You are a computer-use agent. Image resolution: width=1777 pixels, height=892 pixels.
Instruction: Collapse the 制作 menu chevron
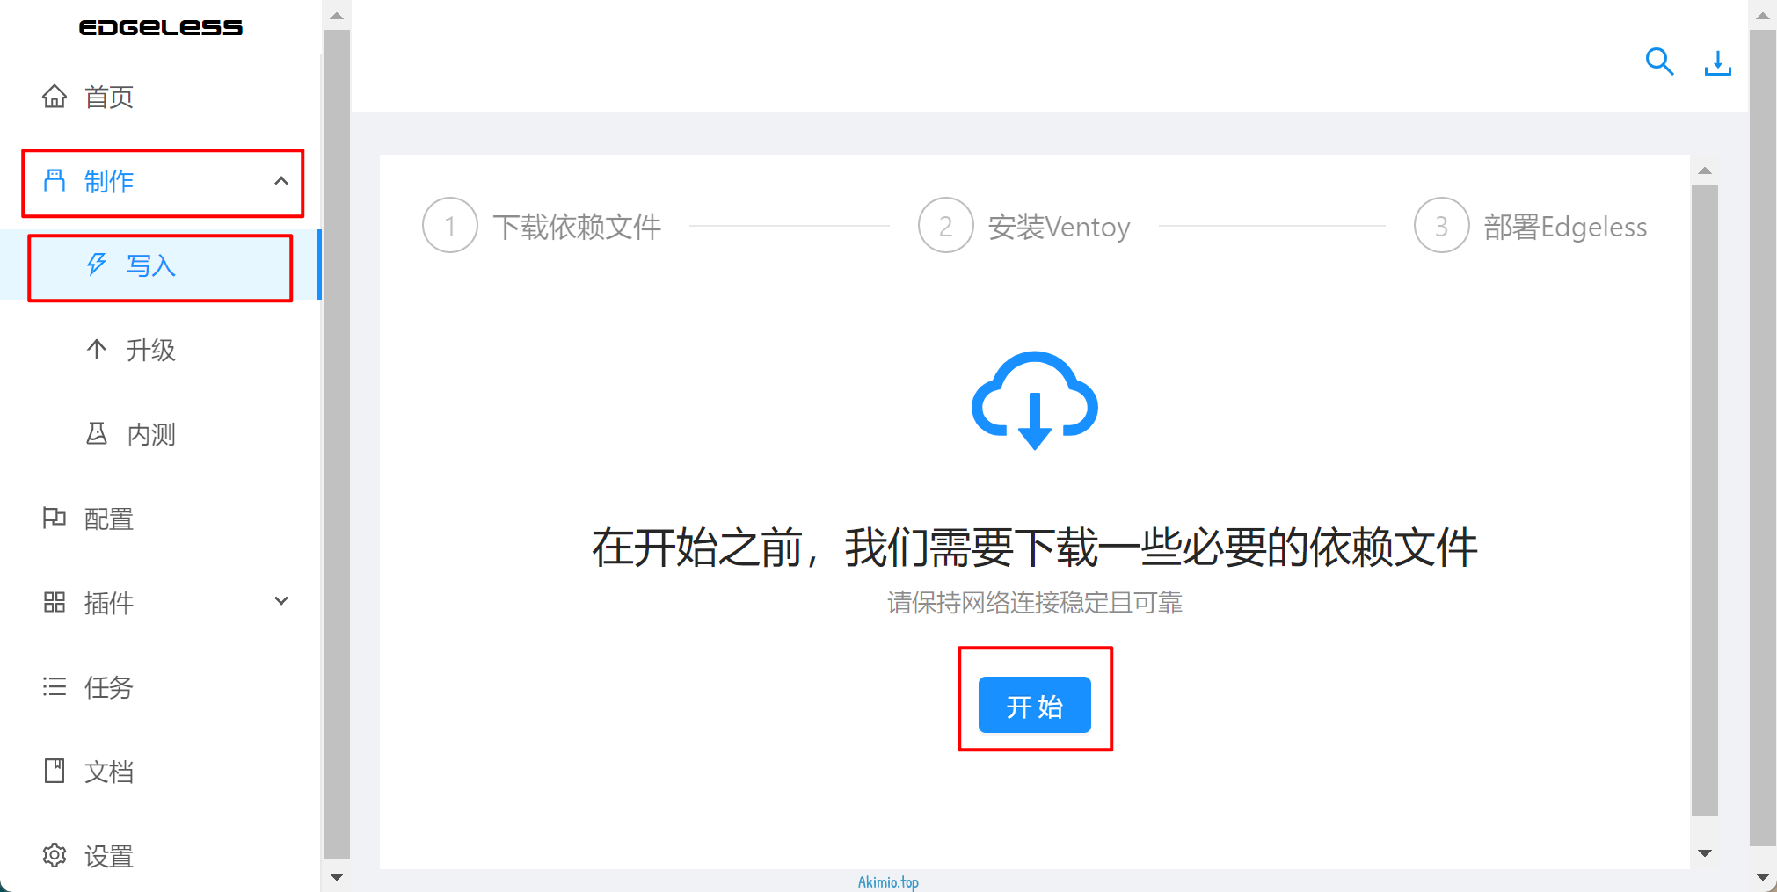[281, 181]
